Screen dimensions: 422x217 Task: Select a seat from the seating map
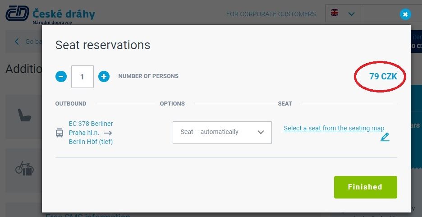pos(334,128)
